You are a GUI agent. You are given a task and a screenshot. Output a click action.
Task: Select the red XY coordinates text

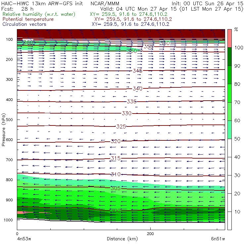[x=133, y=19]
